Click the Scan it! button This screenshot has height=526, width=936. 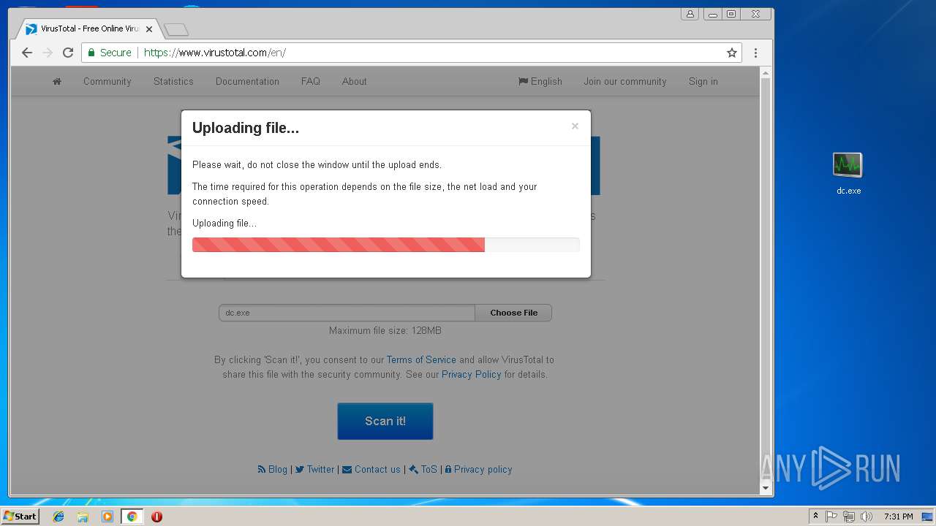(385, 421)
